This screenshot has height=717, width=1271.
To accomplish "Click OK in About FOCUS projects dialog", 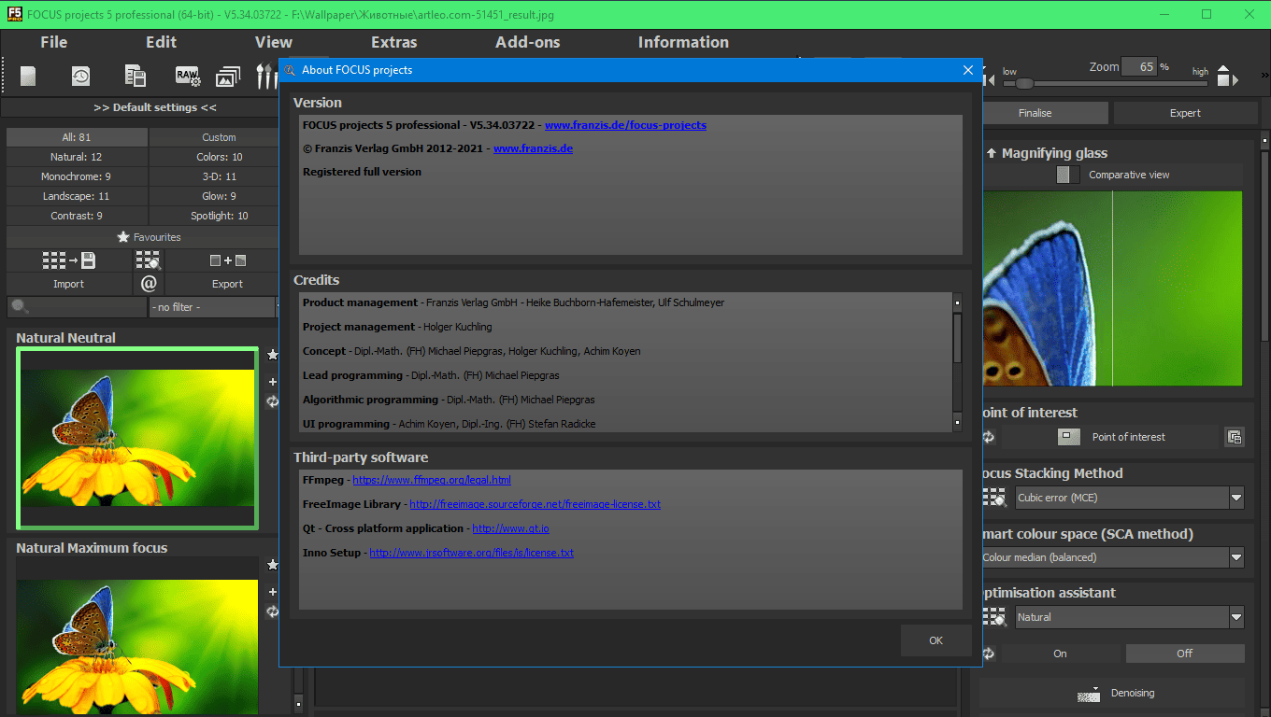I will (x=935, y=640).
